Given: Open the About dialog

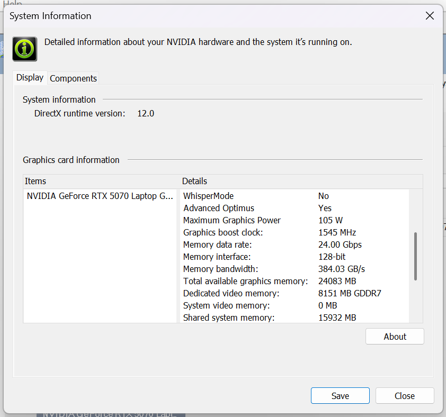Looking at the screenshot, I should tap(395, 336).
